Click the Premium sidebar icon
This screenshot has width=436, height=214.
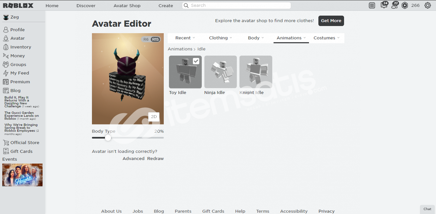6,82
